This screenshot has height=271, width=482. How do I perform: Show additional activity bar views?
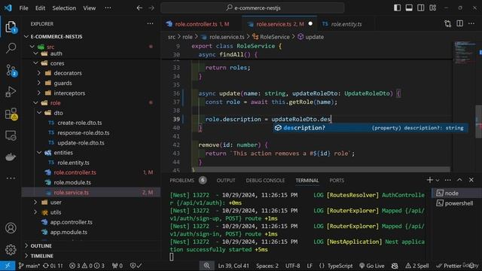tap(11, 178)
